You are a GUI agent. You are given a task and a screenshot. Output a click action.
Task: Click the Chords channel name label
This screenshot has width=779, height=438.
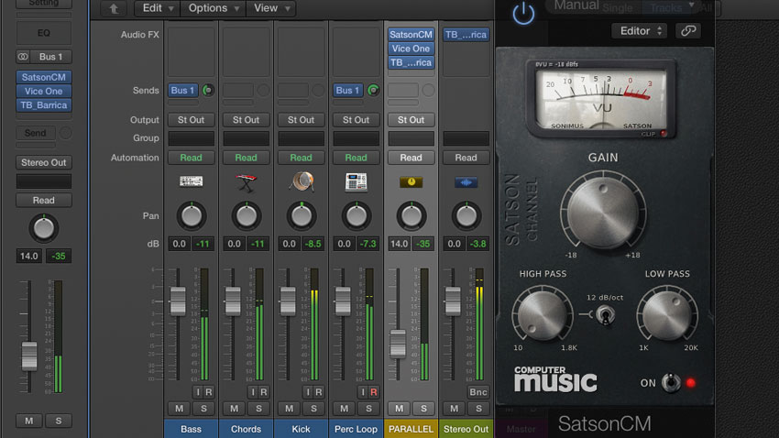246,429
